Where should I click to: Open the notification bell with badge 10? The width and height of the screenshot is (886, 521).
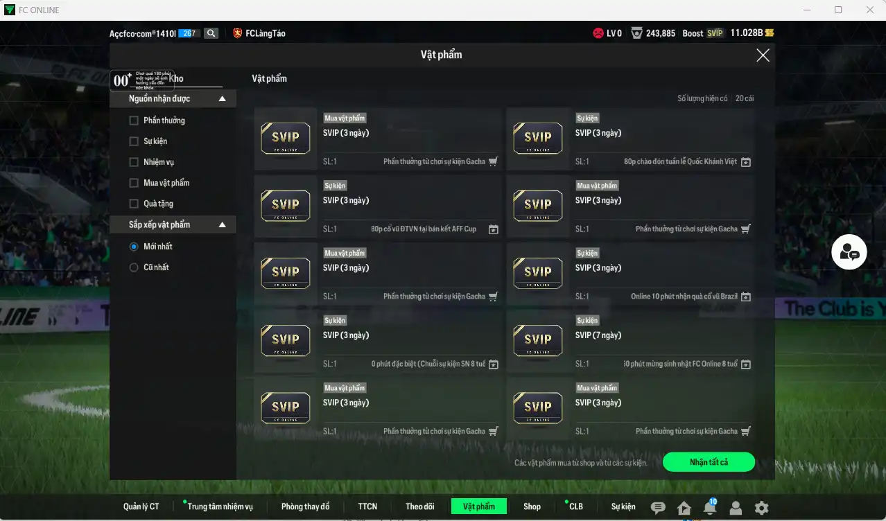(710, 507)
